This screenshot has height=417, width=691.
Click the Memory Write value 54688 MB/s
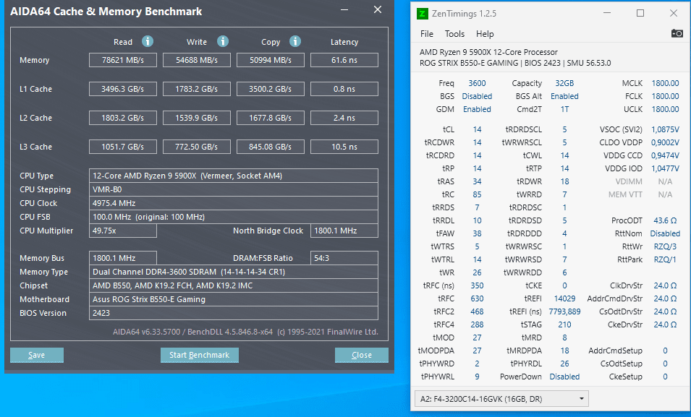(x=197, y=60)
